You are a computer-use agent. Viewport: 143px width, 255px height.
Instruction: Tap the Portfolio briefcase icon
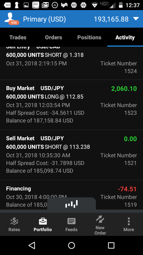(43, 221)
